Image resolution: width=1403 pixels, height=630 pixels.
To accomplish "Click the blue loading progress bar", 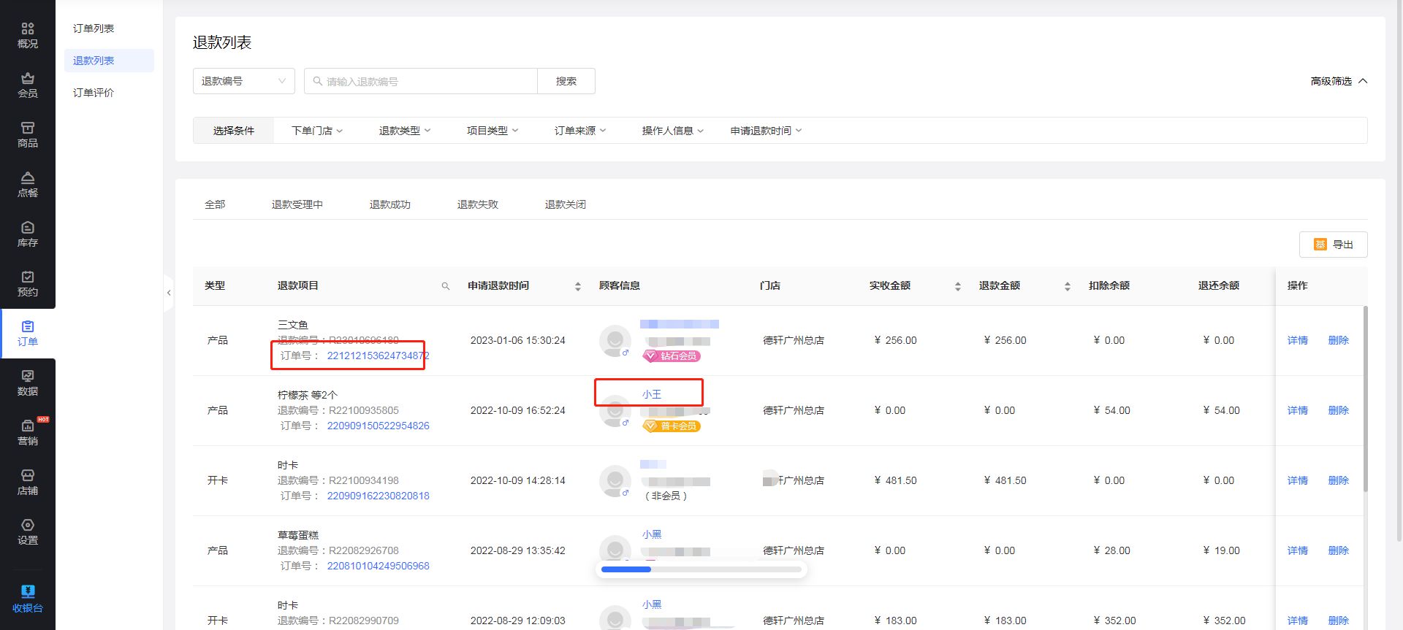I will click(626, 569).
